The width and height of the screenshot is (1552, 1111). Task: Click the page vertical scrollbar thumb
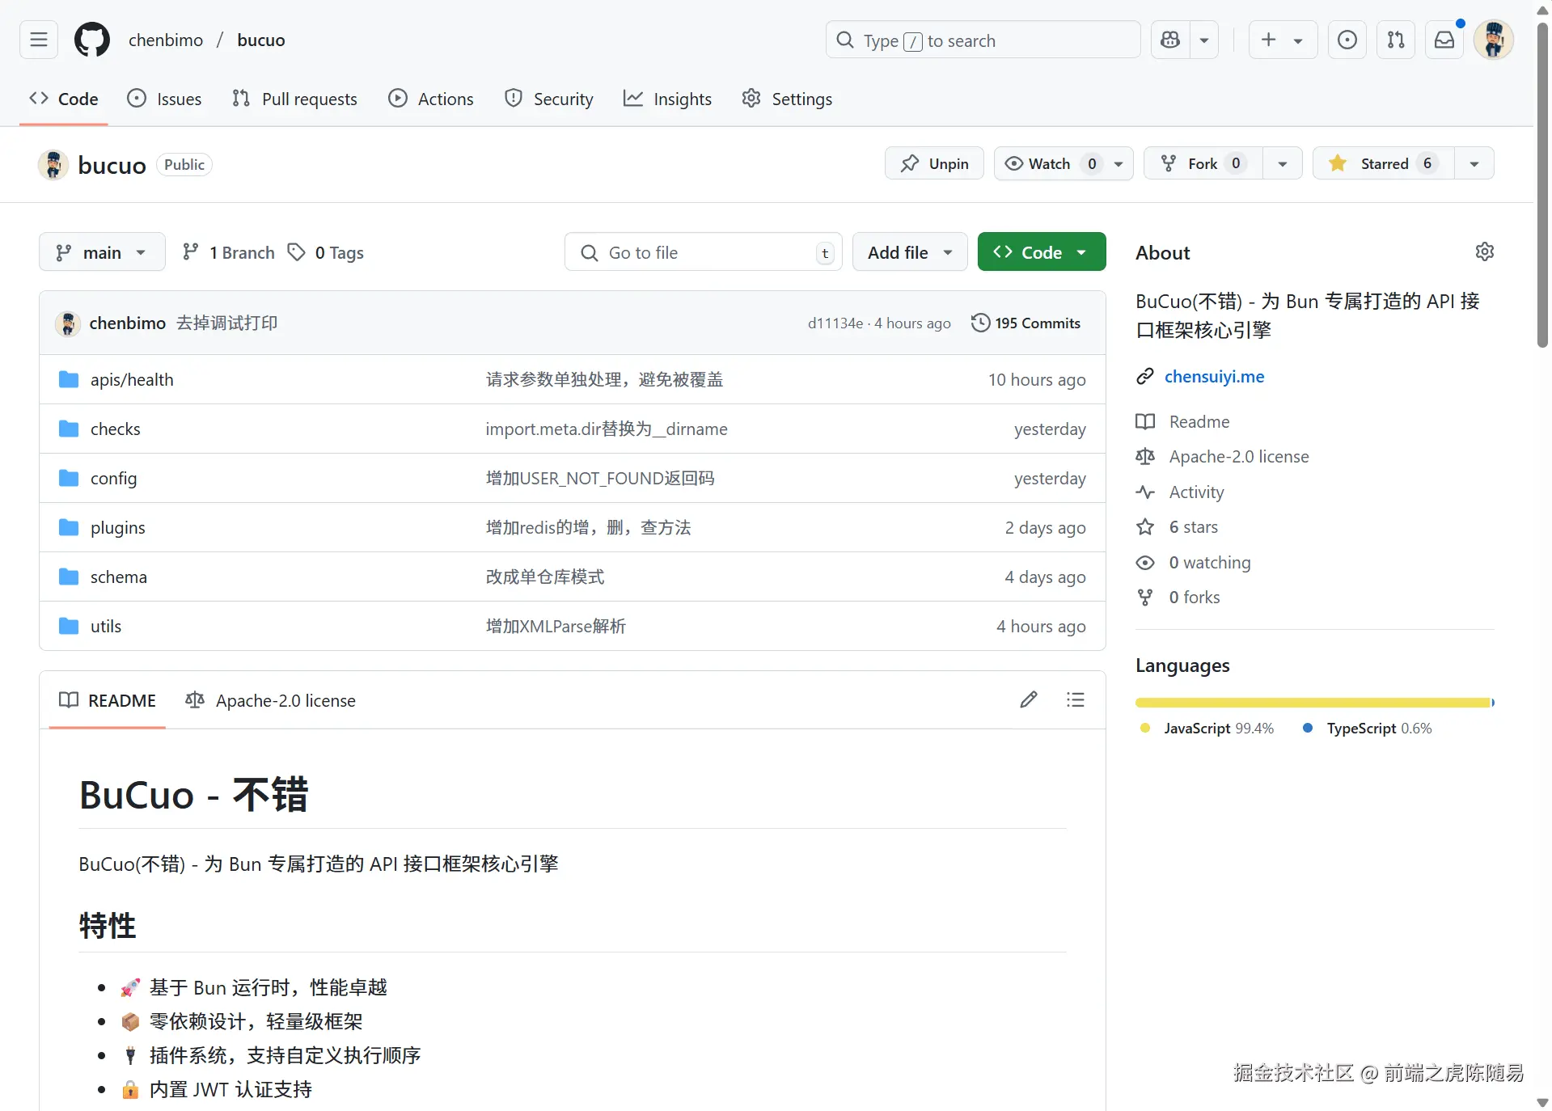(x=1543, y=184)
